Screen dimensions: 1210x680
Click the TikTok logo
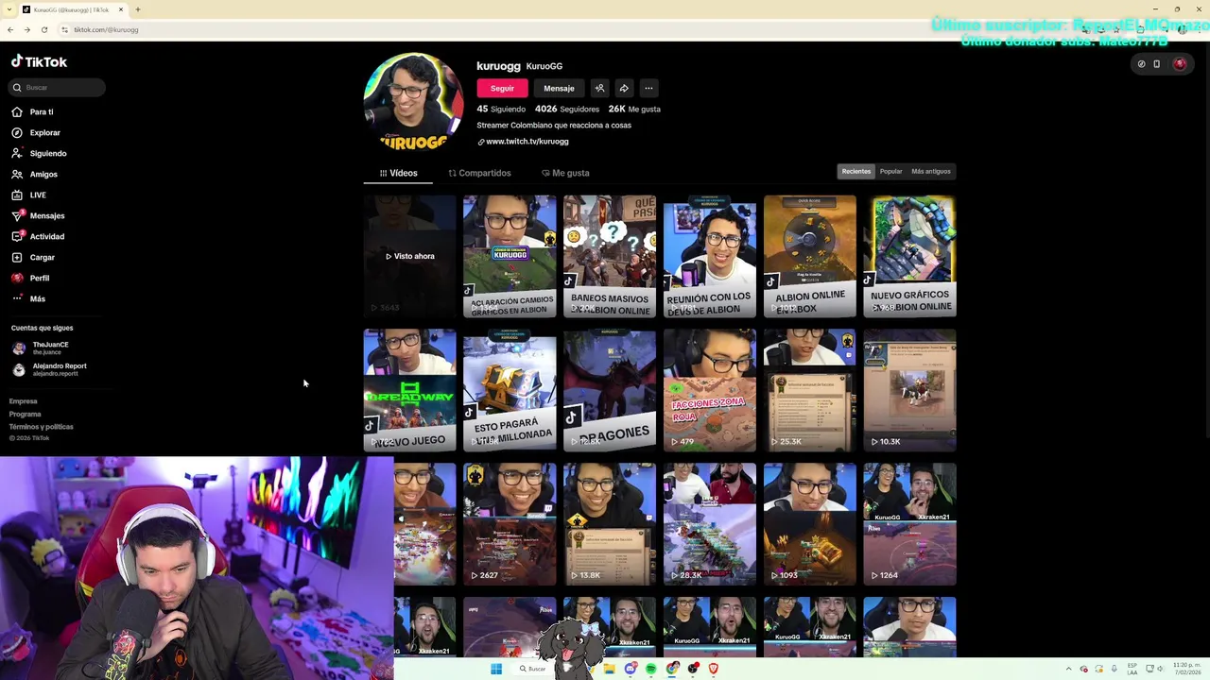click(40, 61)
